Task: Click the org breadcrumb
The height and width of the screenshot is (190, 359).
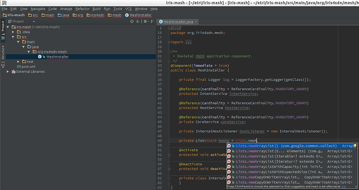Action: pyautogui.click(x=78, y=15)
